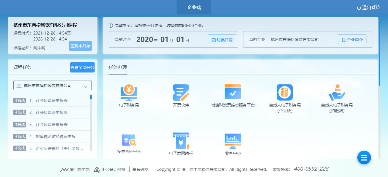
Task: Select the 企业端 tab
Action: pos(194,7)
